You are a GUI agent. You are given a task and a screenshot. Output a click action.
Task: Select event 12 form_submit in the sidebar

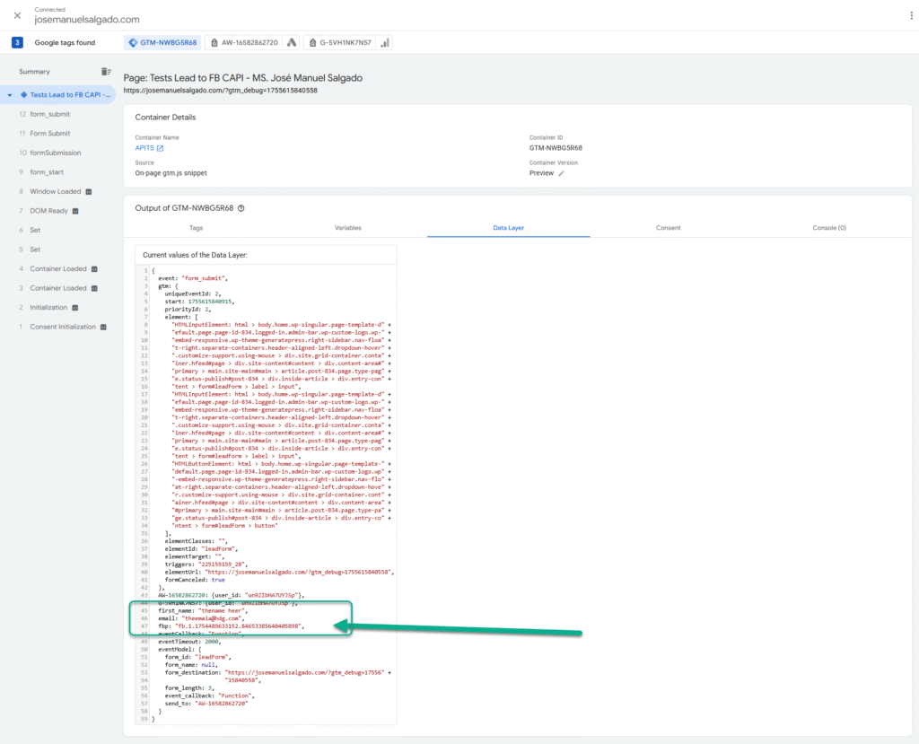[x=49, y=114]
